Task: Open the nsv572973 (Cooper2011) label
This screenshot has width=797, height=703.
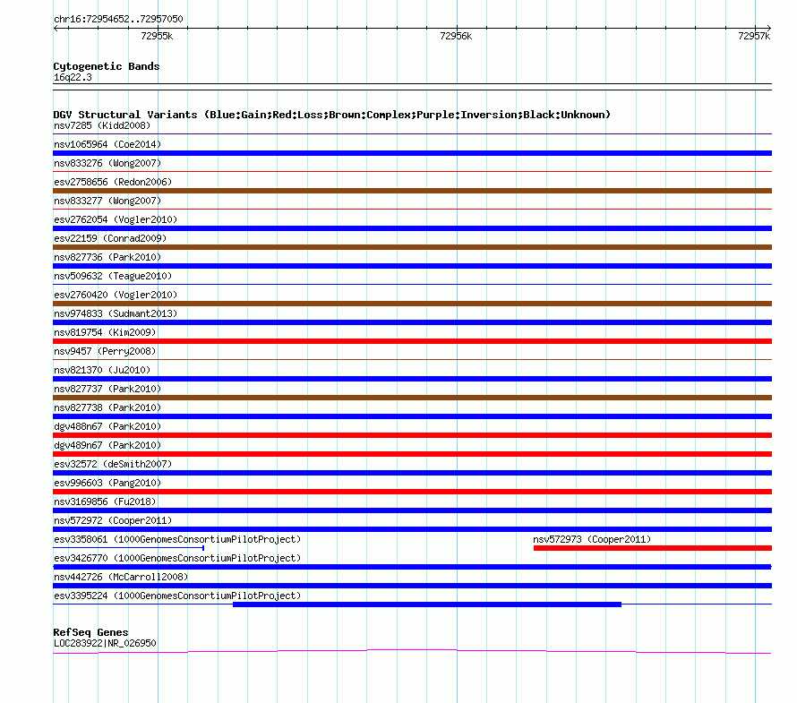Action: 592,539
